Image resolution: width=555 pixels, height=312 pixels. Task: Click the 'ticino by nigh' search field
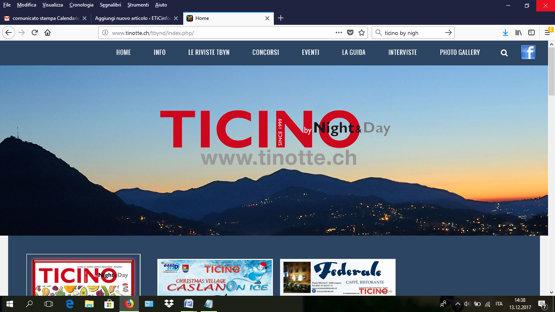[412, 33]
